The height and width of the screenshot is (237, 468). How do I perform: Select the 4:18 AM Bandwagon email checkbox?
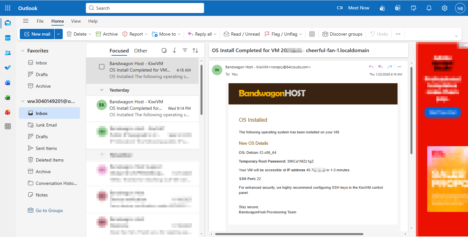[102, 67]
